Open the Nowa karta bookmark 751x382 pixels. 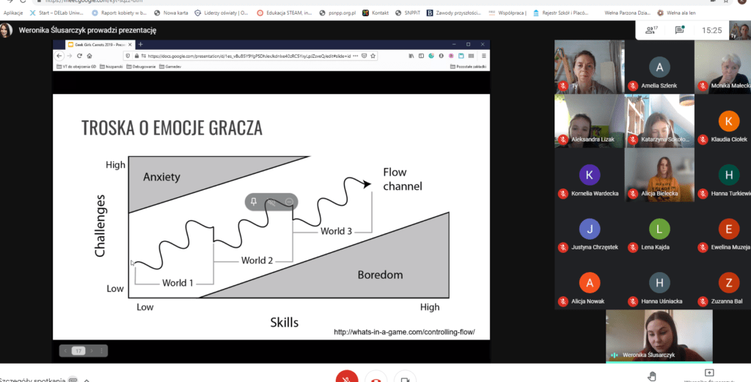[171, 13]
